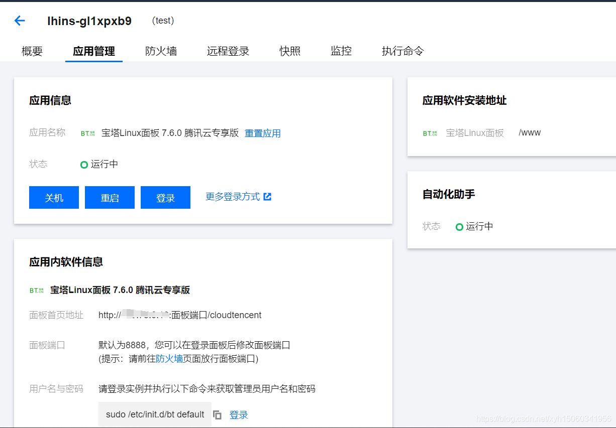Open the 监控 tab
This screenshot has width=616, height=428.
341,51
